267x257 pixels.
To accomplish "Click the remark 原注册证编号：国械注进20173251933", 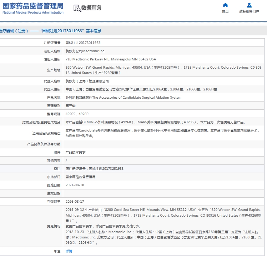I will pos(95,169).
